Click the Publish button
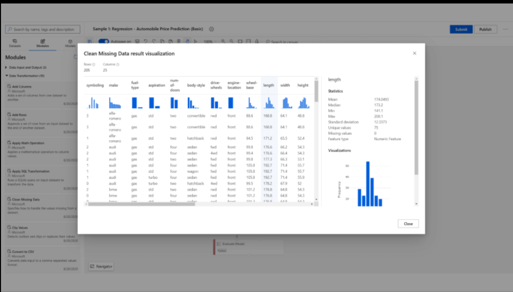513x292 pixels. (x=485, y=30)
